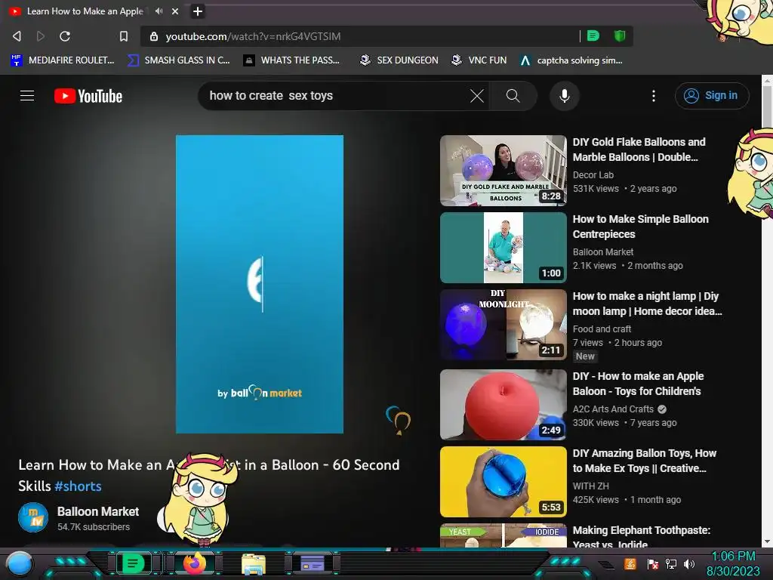Click the balloon channel watermark on video
The height and width of the screenshot is (580, 773).
(399, 420)
